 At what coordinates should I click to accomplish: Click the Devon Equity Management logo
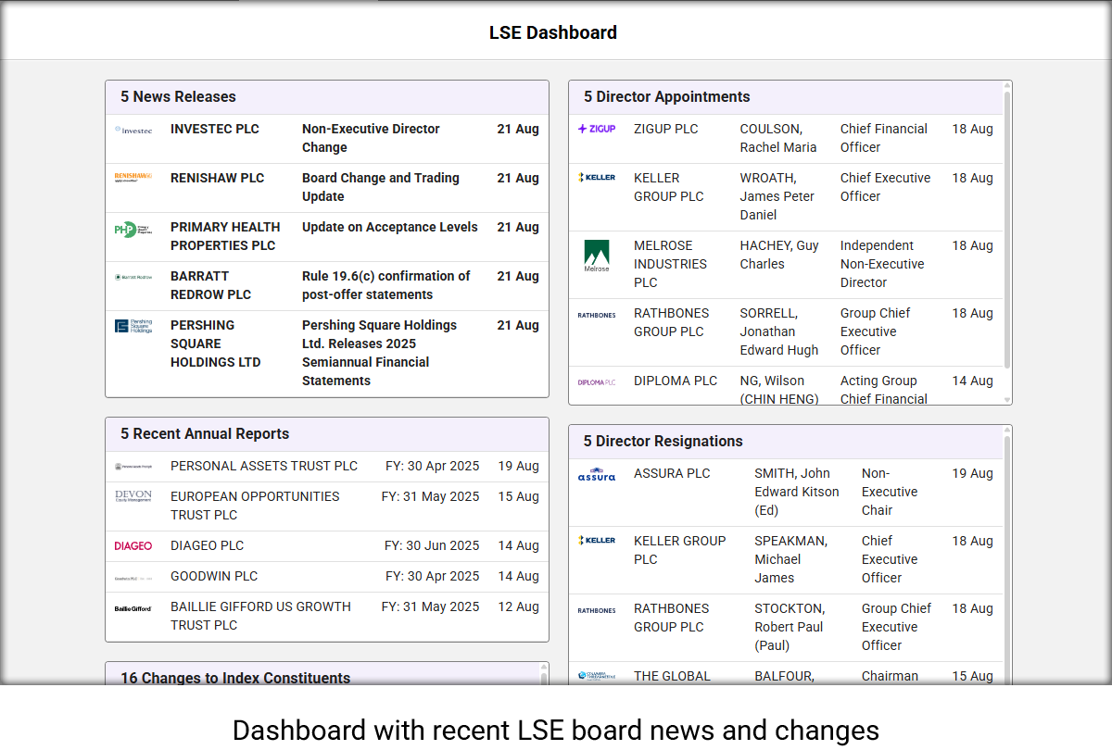click(x=133, y=497)
